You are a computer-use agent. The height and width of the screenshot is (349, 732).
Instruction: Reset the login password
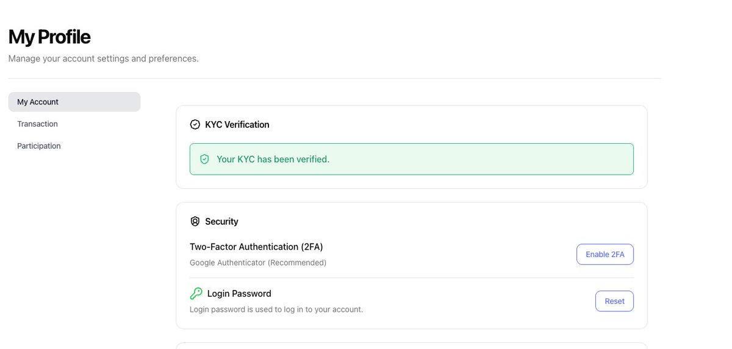tap(614, 301)
